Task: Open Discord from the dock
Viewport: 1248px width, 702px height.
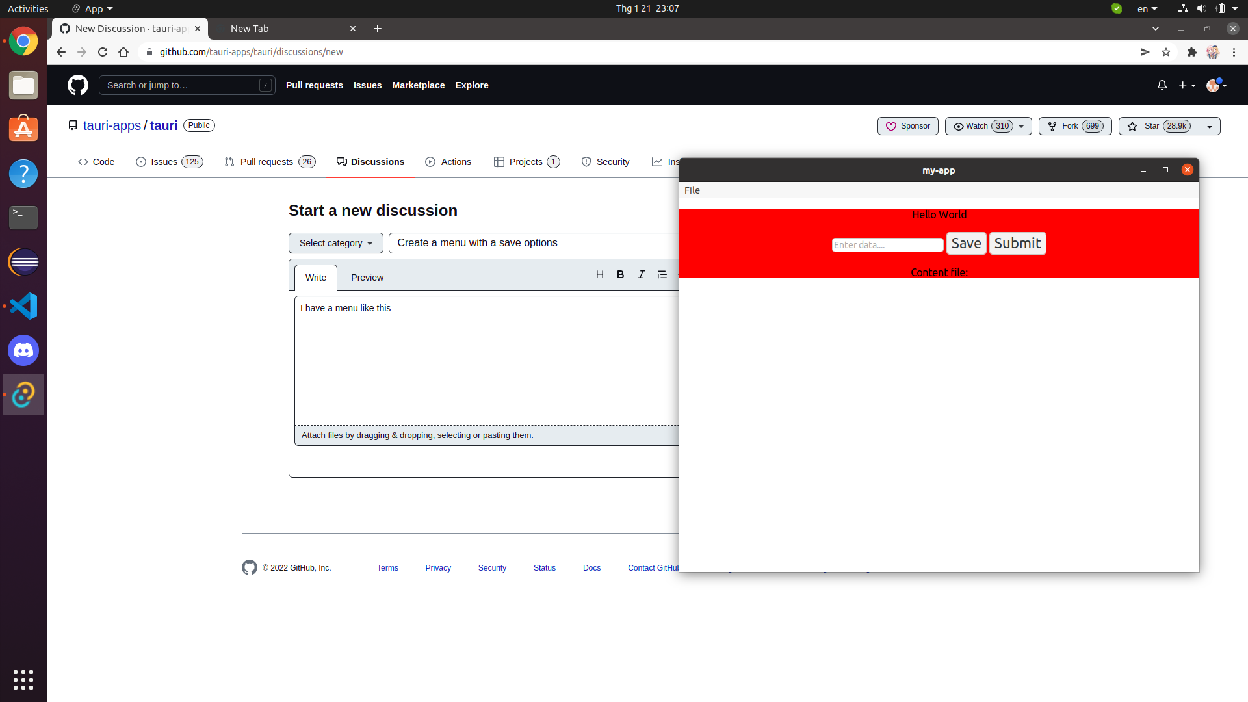Action: 23,350
